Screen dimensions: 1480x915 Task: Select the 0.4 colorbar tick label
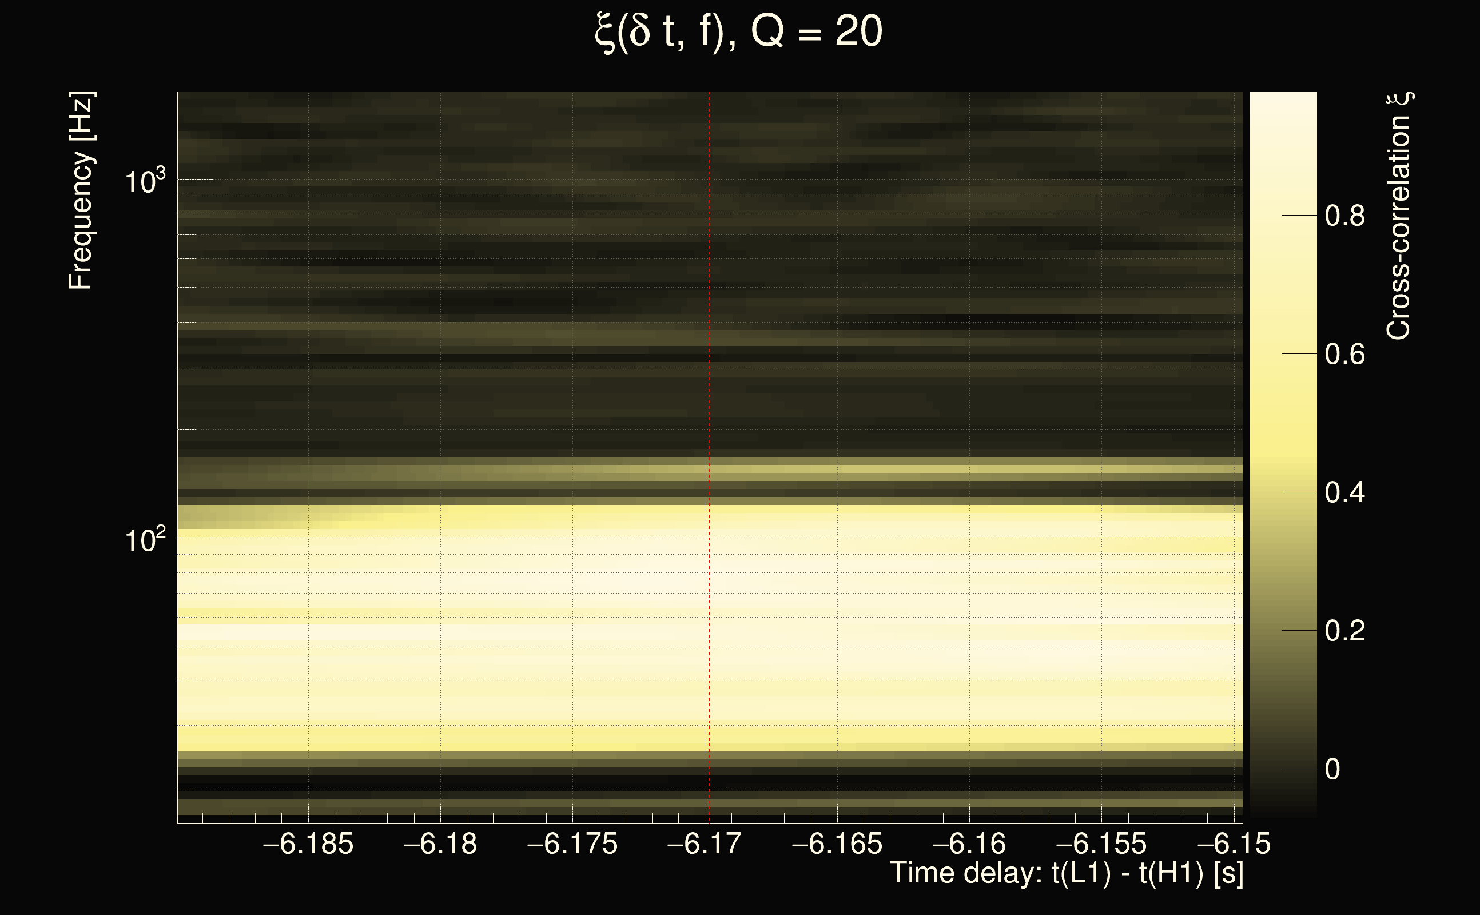tap(1344, 492)
